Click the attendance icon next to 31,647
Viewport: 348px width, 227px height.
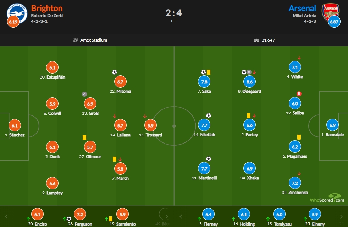(256, 40)
